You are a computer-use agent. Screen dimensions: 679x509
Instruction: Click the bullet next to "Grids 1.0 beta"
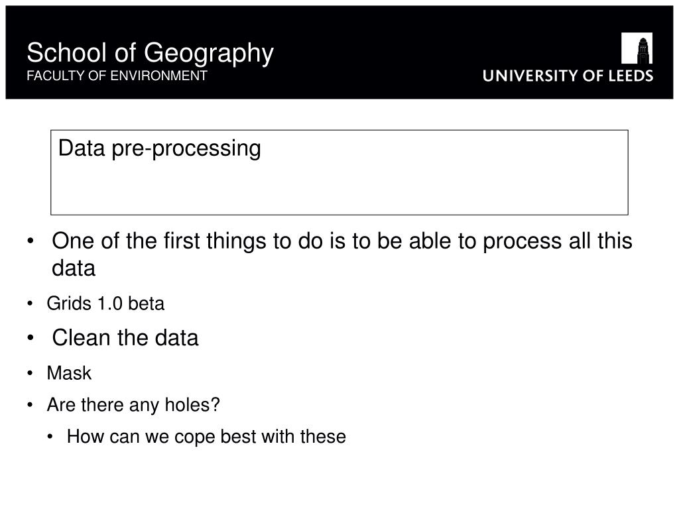coord(31,304)
